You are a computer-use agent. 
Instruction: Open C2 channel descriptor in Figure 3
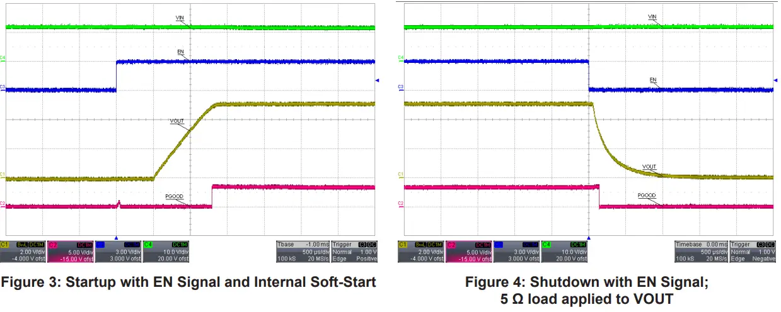(x=71, y=251)
